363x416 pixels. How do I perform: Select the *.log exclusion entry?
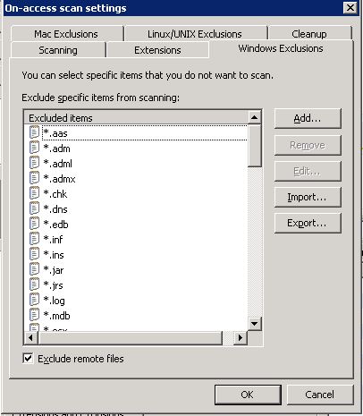pyautogui.click(x=54, y=301)
